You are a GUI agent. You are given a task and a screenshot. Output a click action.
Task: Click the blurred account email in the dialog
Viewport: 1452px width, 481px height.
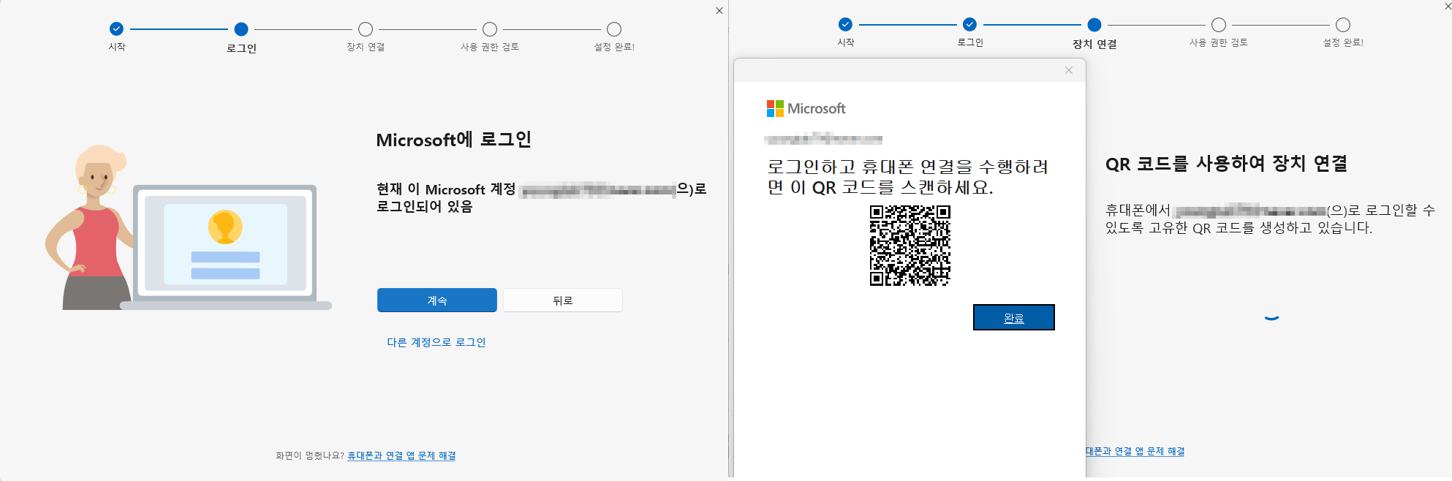(823, 138)
